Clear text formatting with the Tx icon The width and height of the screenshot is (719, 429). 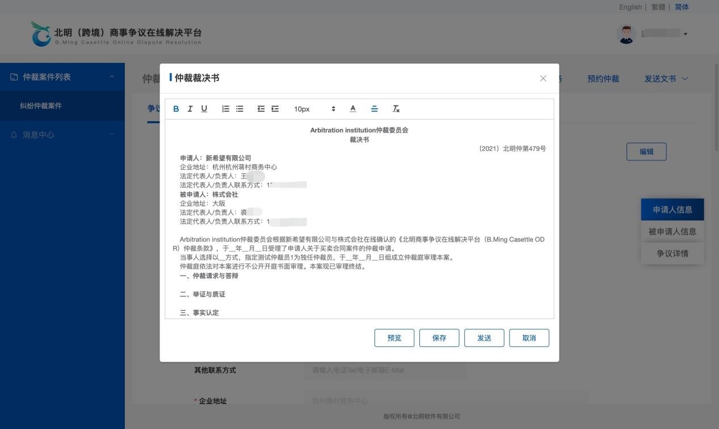[x=396, y=109]
